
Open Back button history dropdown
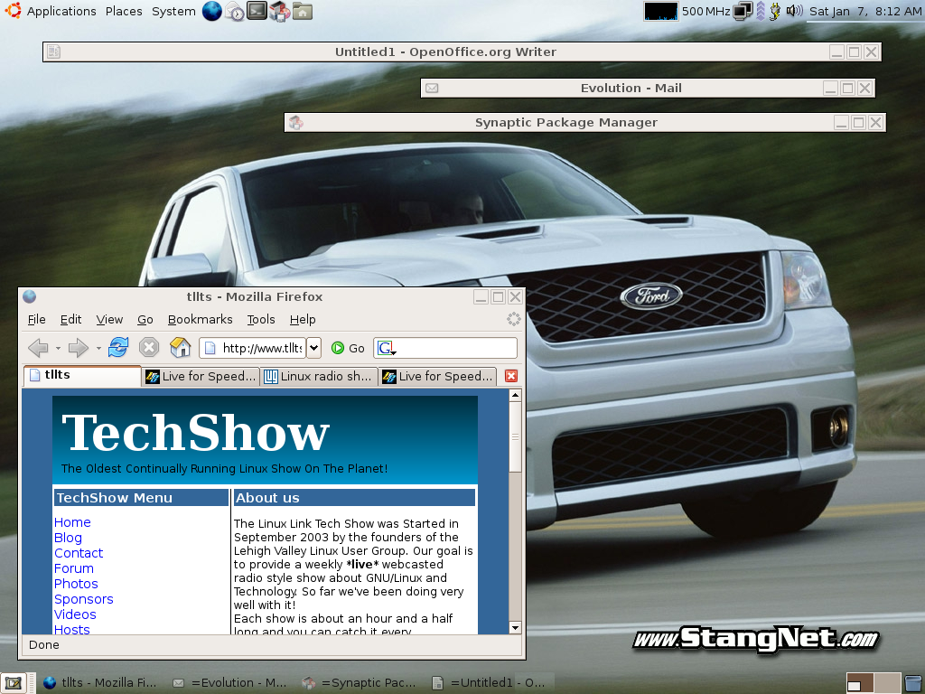[x=58, y=348]
